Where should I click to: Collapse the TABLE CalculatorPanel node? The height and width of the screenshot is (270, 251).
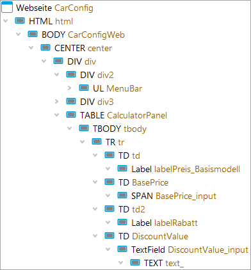coord(56,115)
